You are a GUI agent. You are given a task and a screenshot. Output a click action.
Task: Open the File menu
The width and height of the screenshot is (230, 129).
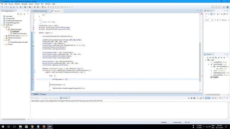(2, 4)
